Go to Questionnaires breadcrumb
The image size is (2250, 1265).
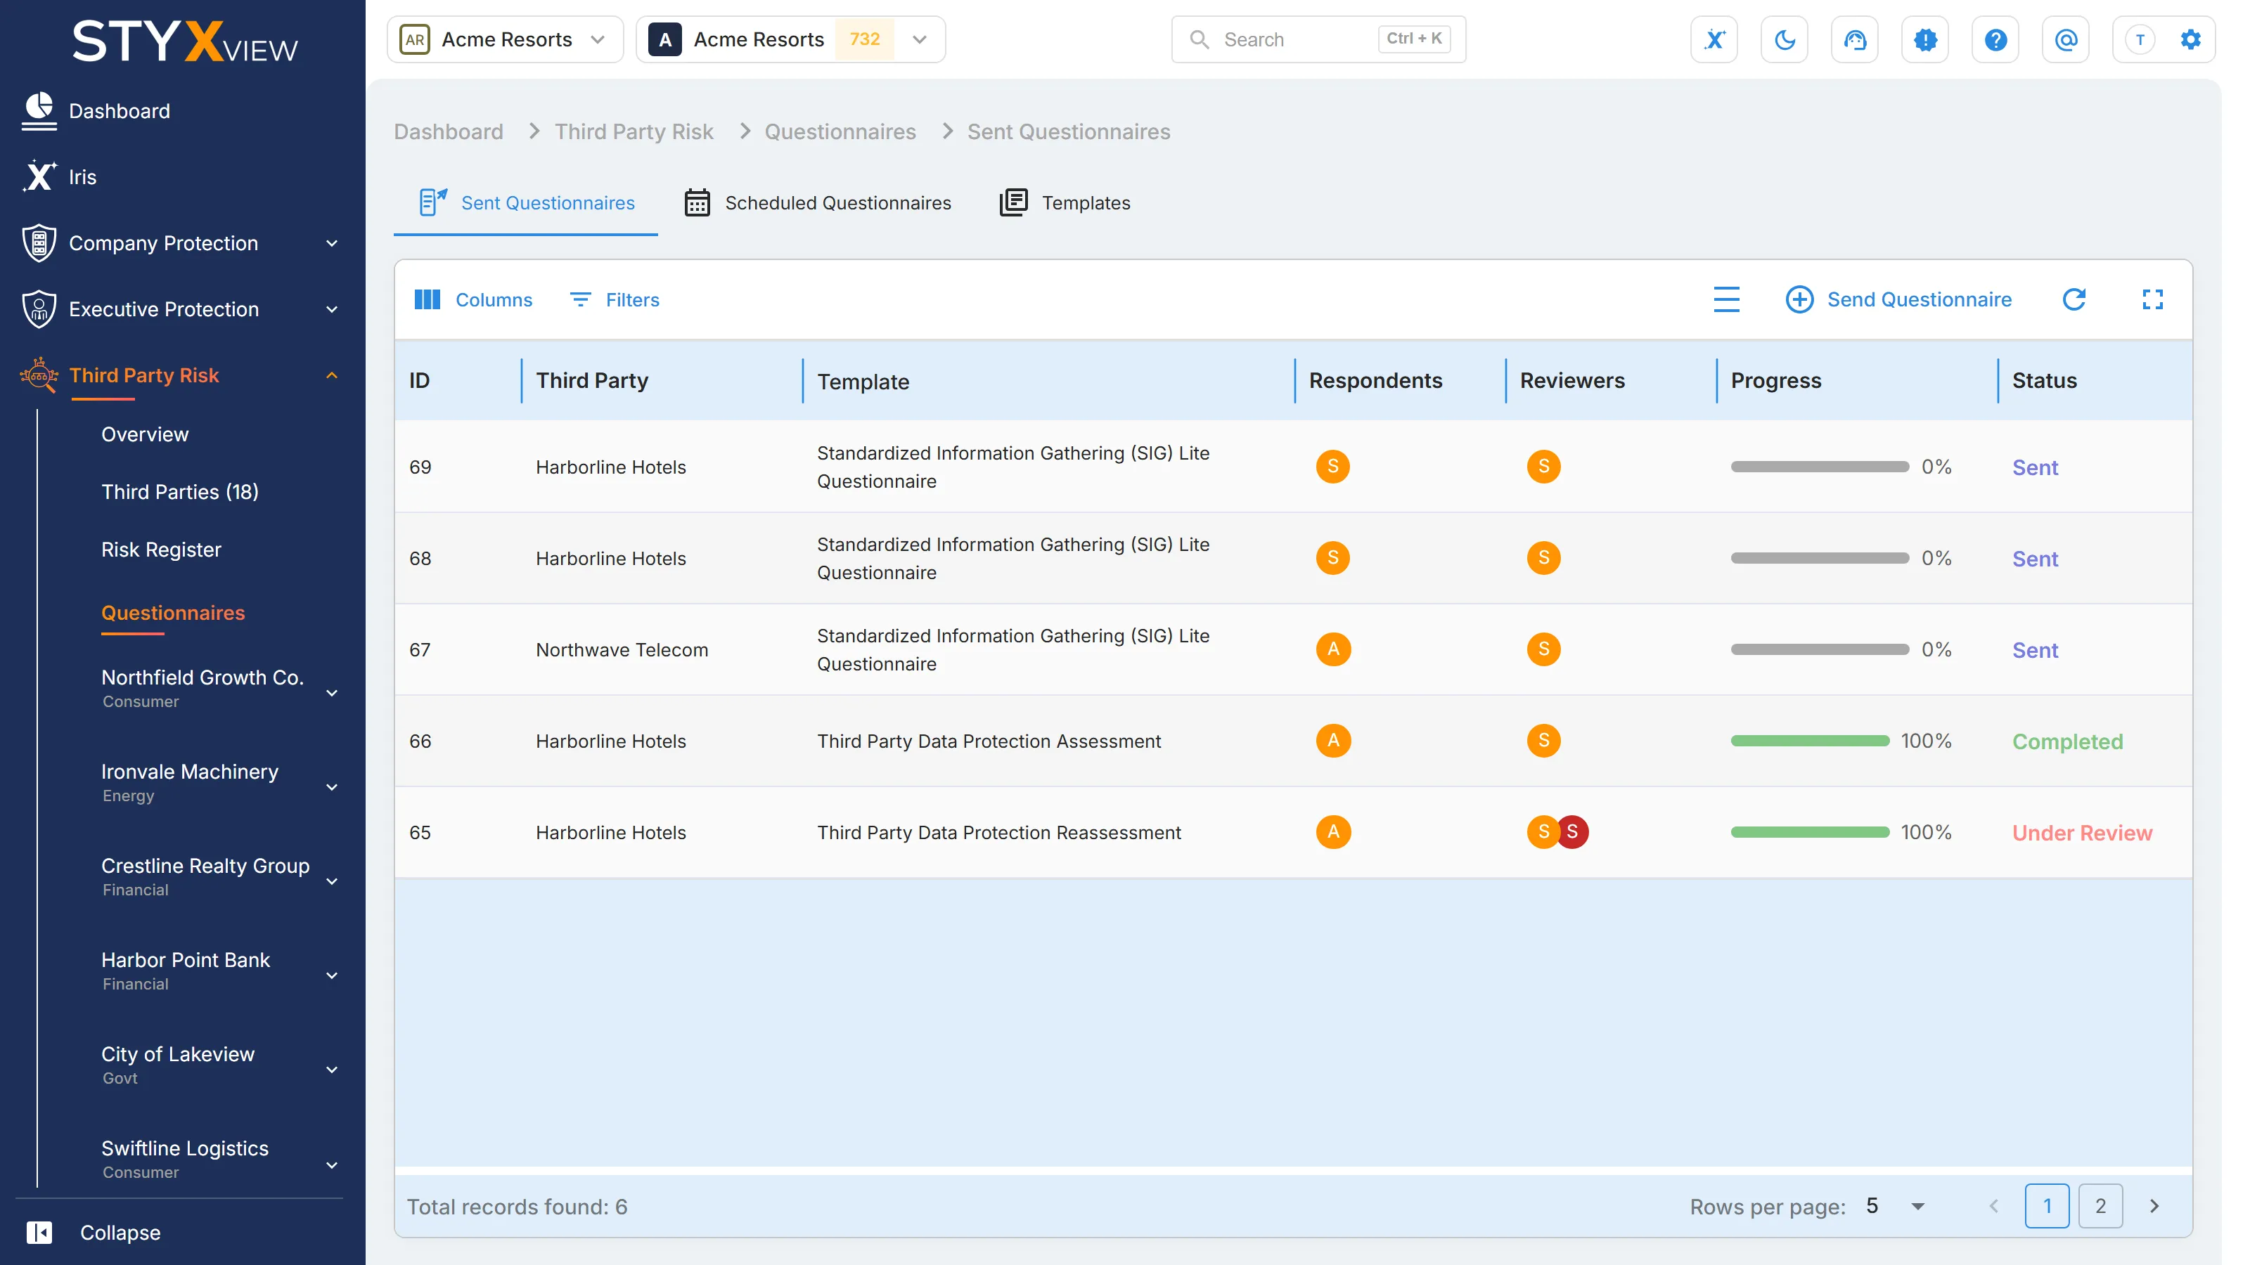(840, 132)
